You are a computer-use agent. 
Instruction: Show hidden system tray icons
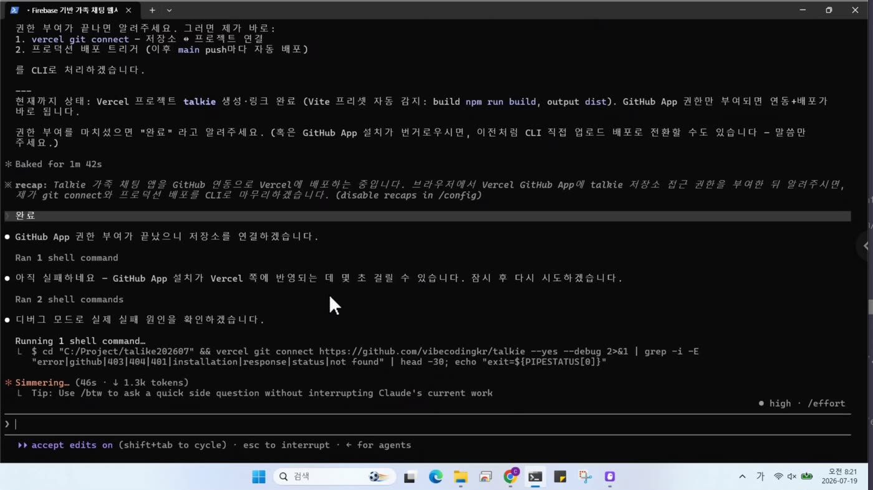coord(742,477)
